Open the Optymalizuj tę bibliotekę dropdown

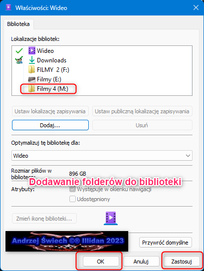pos(102,156)
